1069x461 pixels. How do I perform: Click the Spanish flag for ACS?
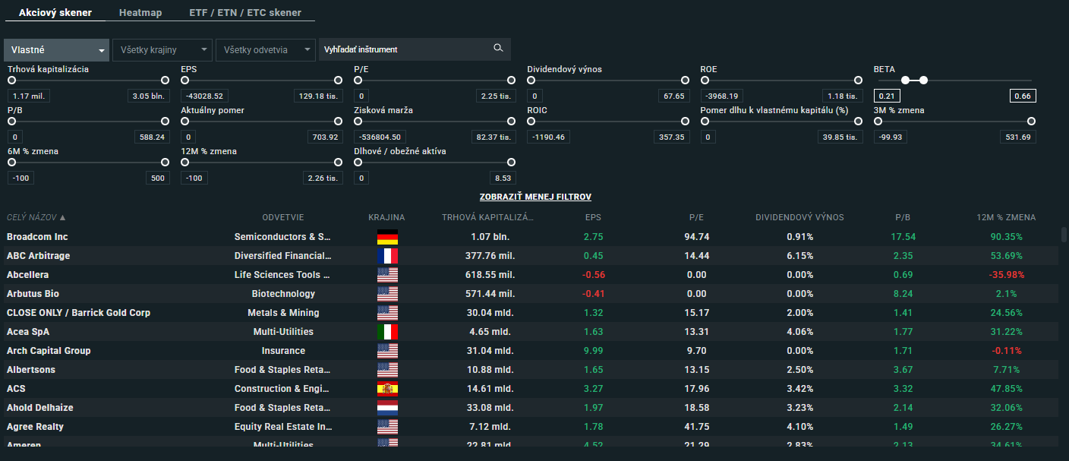coord(387,389)
